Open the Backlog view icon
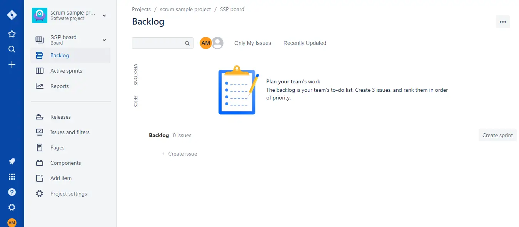Image resolution: width=519 pixels, height=227 pixels. tap(39, 55)
